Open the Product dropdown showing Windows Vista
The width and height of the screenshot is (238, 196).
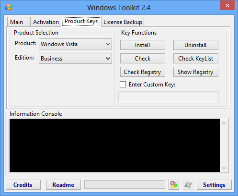[75, 44]
